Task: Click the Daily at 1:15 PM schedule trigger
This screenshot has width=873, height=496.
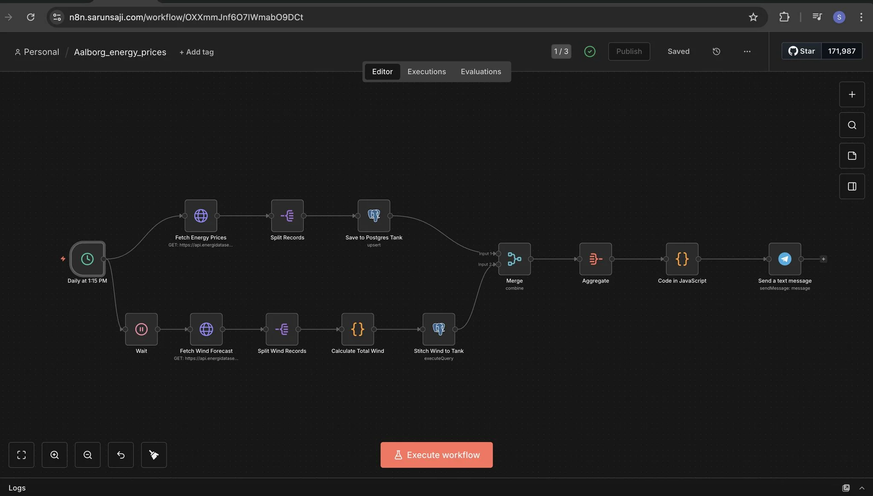Action: click(87, 259)
